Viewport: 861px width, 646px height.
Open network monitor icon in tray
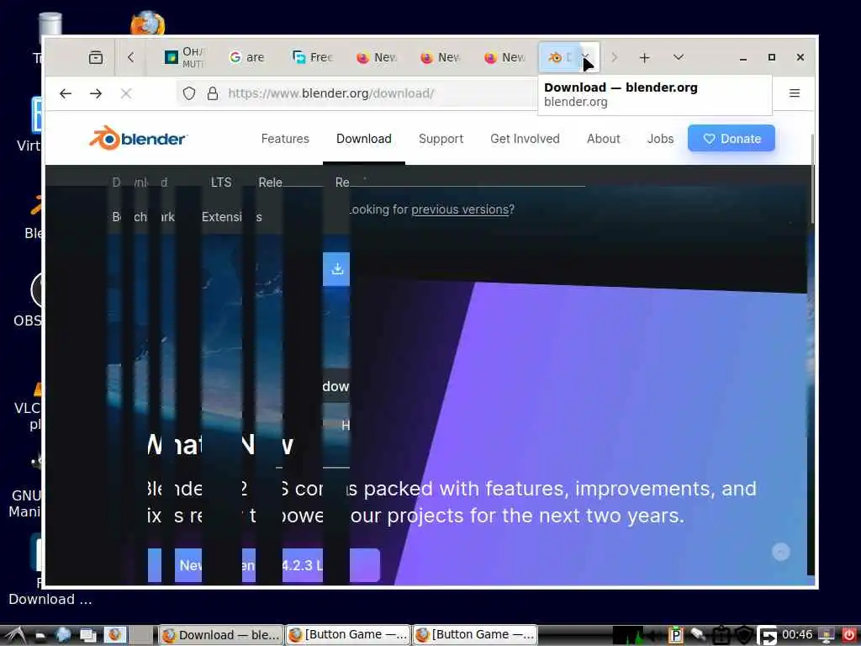pos(827,635)
